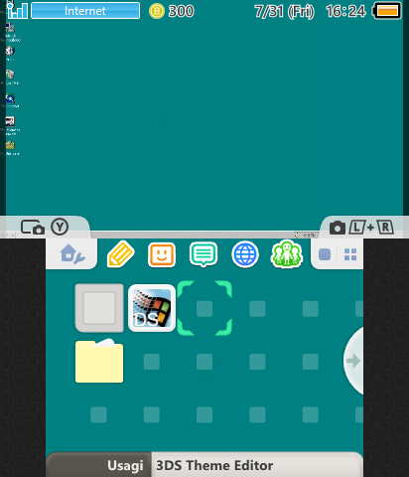This screenshot has height=477, width=409.
Task: Open the yellow folder
Action: [99, 361]
